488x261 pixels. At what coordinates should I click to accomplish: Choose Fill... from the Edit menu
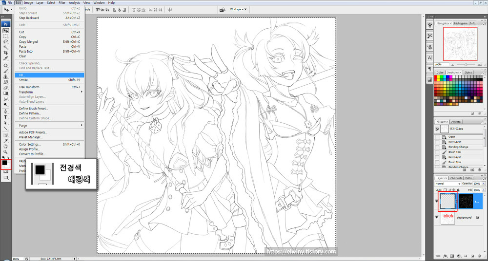(x=49, y=75)
